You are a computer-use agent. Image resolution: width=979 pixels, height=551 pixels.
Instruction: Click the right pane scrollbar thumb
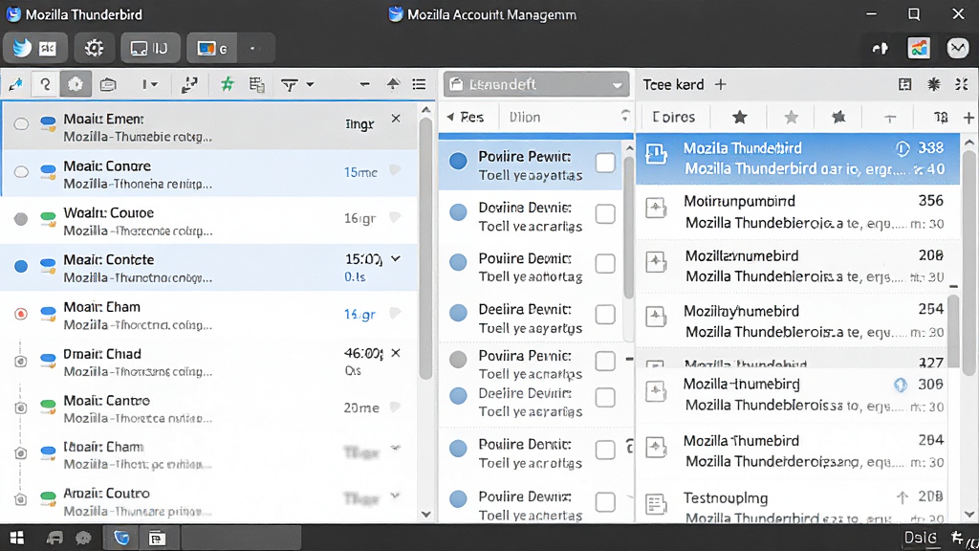[x=969, y=262]
